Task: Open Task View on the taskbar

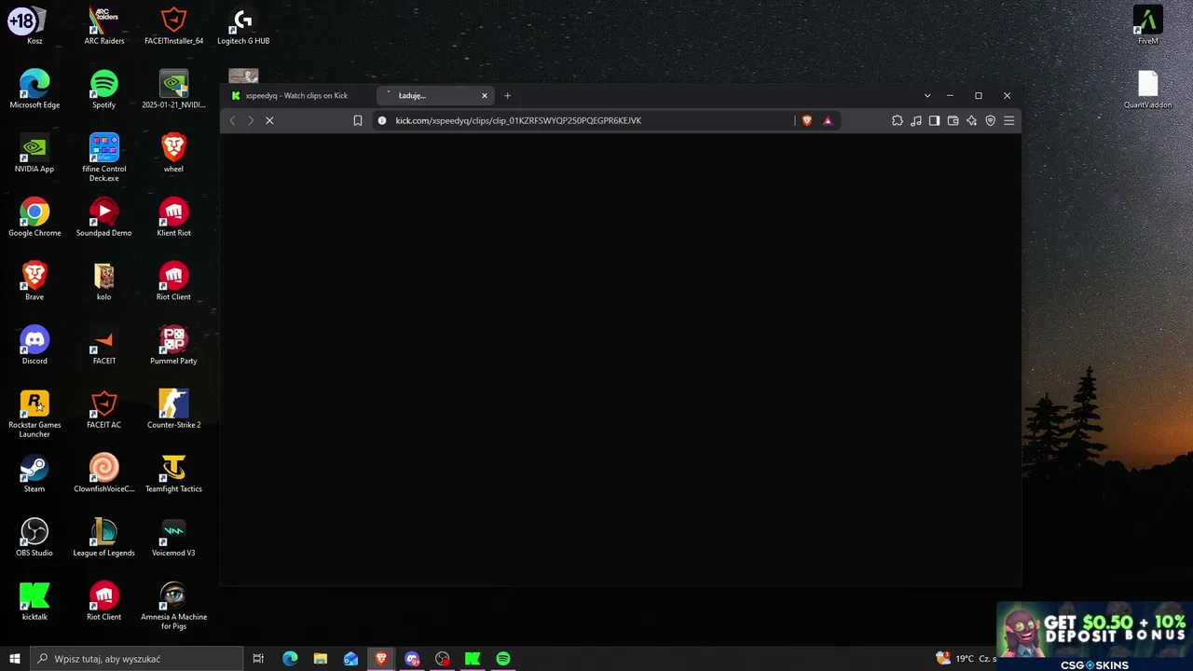Action: click(258, 659)
